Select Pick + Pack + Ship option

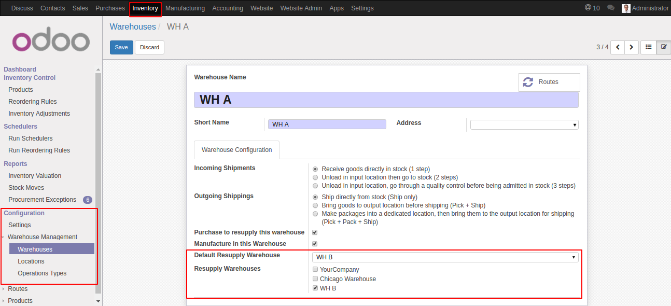pyautogui.click(x=315, y=214)
